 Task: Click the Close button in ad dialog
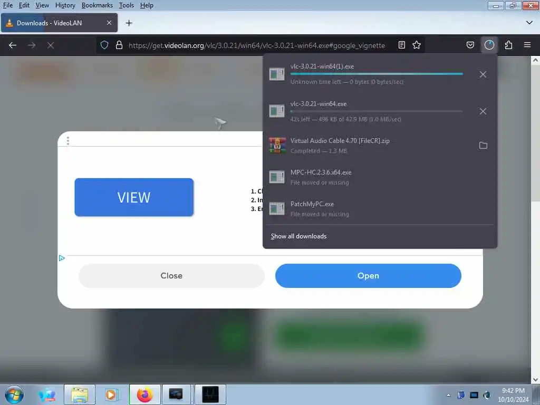point(171,275)
